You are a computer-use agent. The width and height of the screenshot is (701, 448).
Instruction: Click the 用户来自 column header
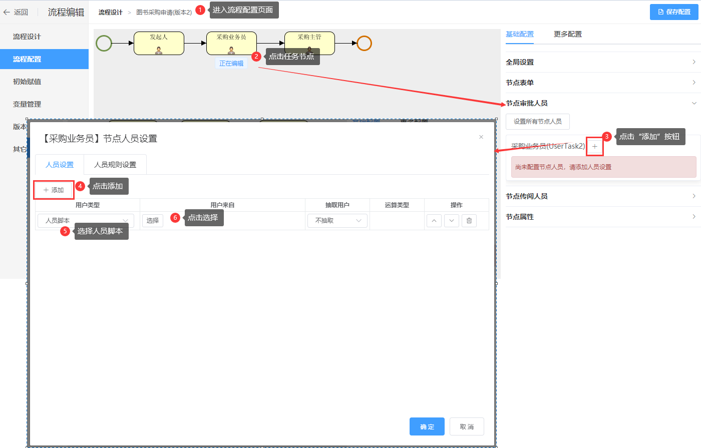(223, 205)
